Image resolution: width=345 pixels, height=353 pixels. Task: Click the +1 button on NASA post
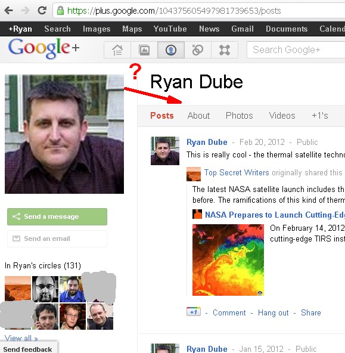194,312
